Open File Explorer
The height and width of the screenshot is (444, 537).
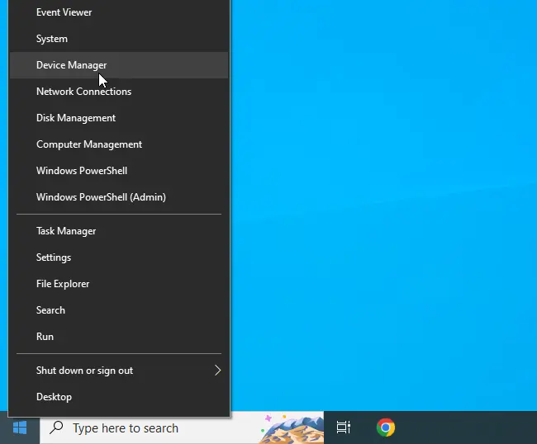click(x=119, y=284)
